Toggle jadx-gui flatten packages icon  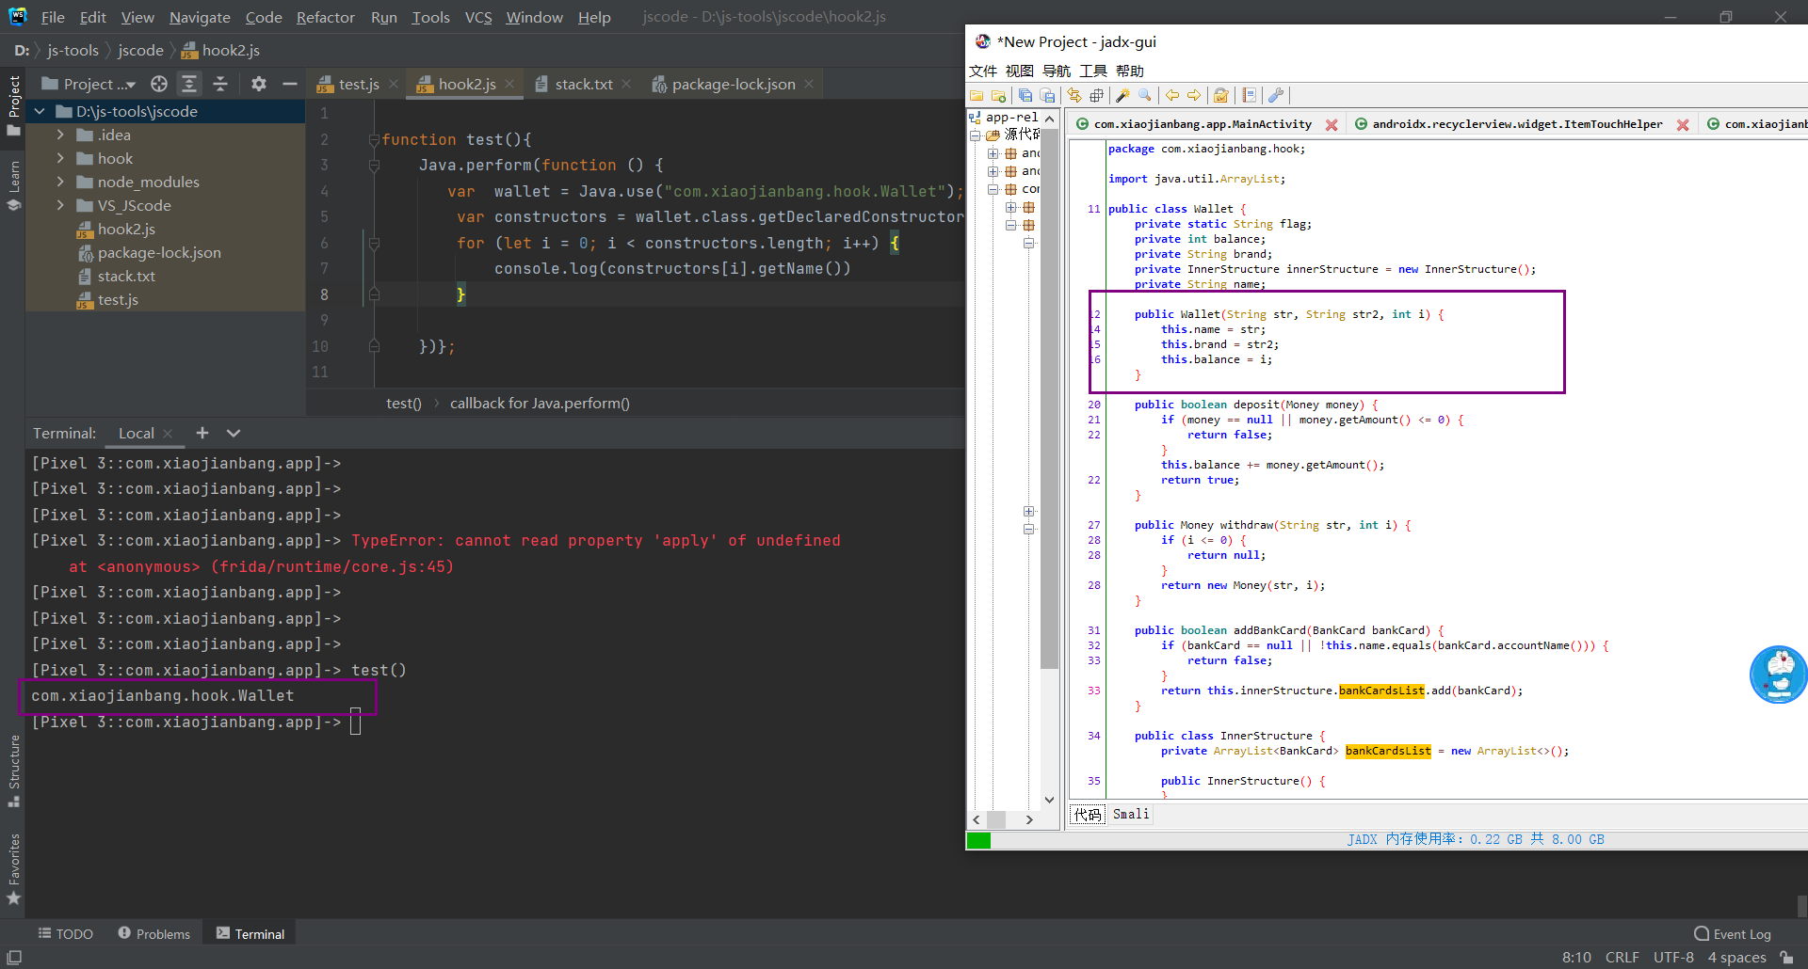pyautogui.click(x=1097, y=95)
